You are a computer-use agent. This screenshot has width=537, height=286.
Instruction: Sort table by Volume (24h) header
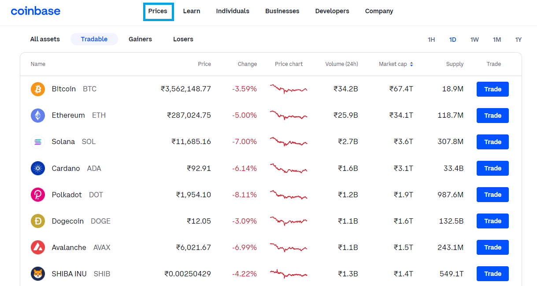[341, 64]
